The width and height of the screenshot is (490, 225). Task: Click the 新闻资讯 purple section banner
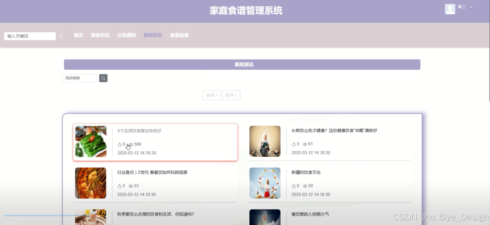[242, 65]
